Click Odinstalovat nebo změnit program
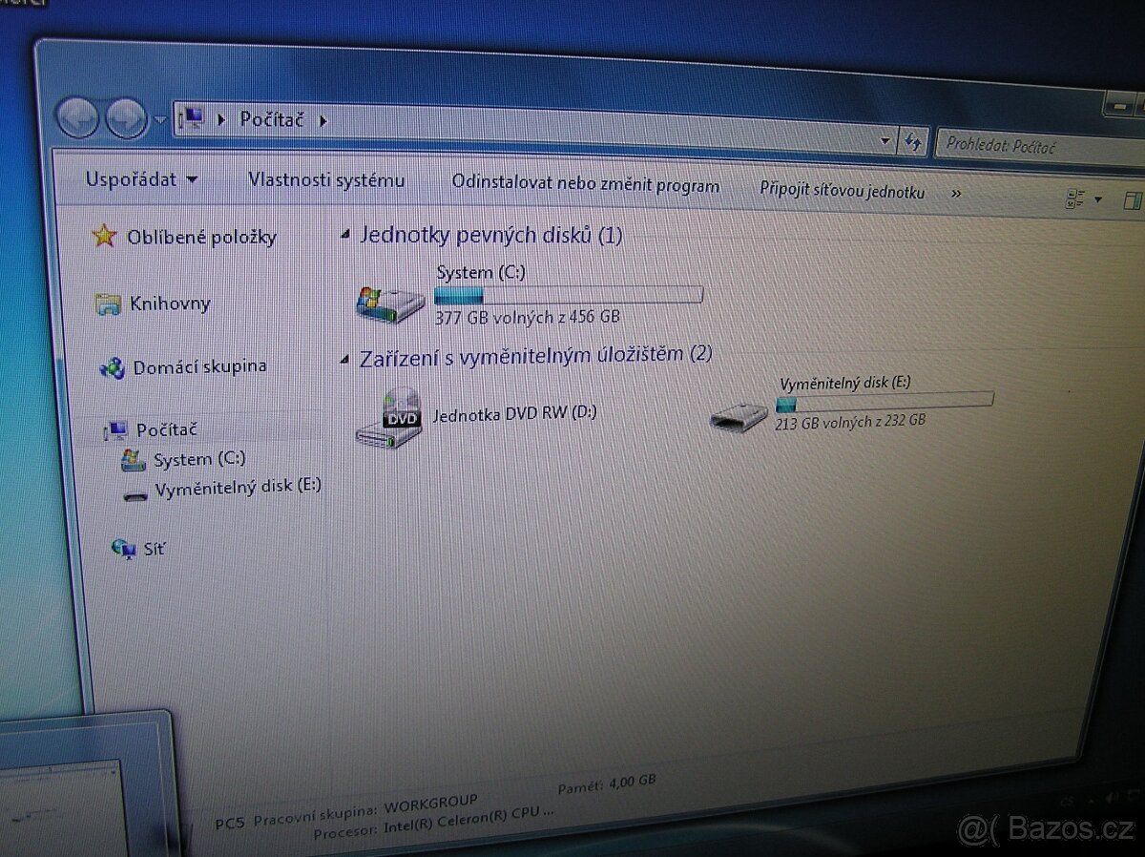This screenshot has height=857, width=1145. pos(586,185)
